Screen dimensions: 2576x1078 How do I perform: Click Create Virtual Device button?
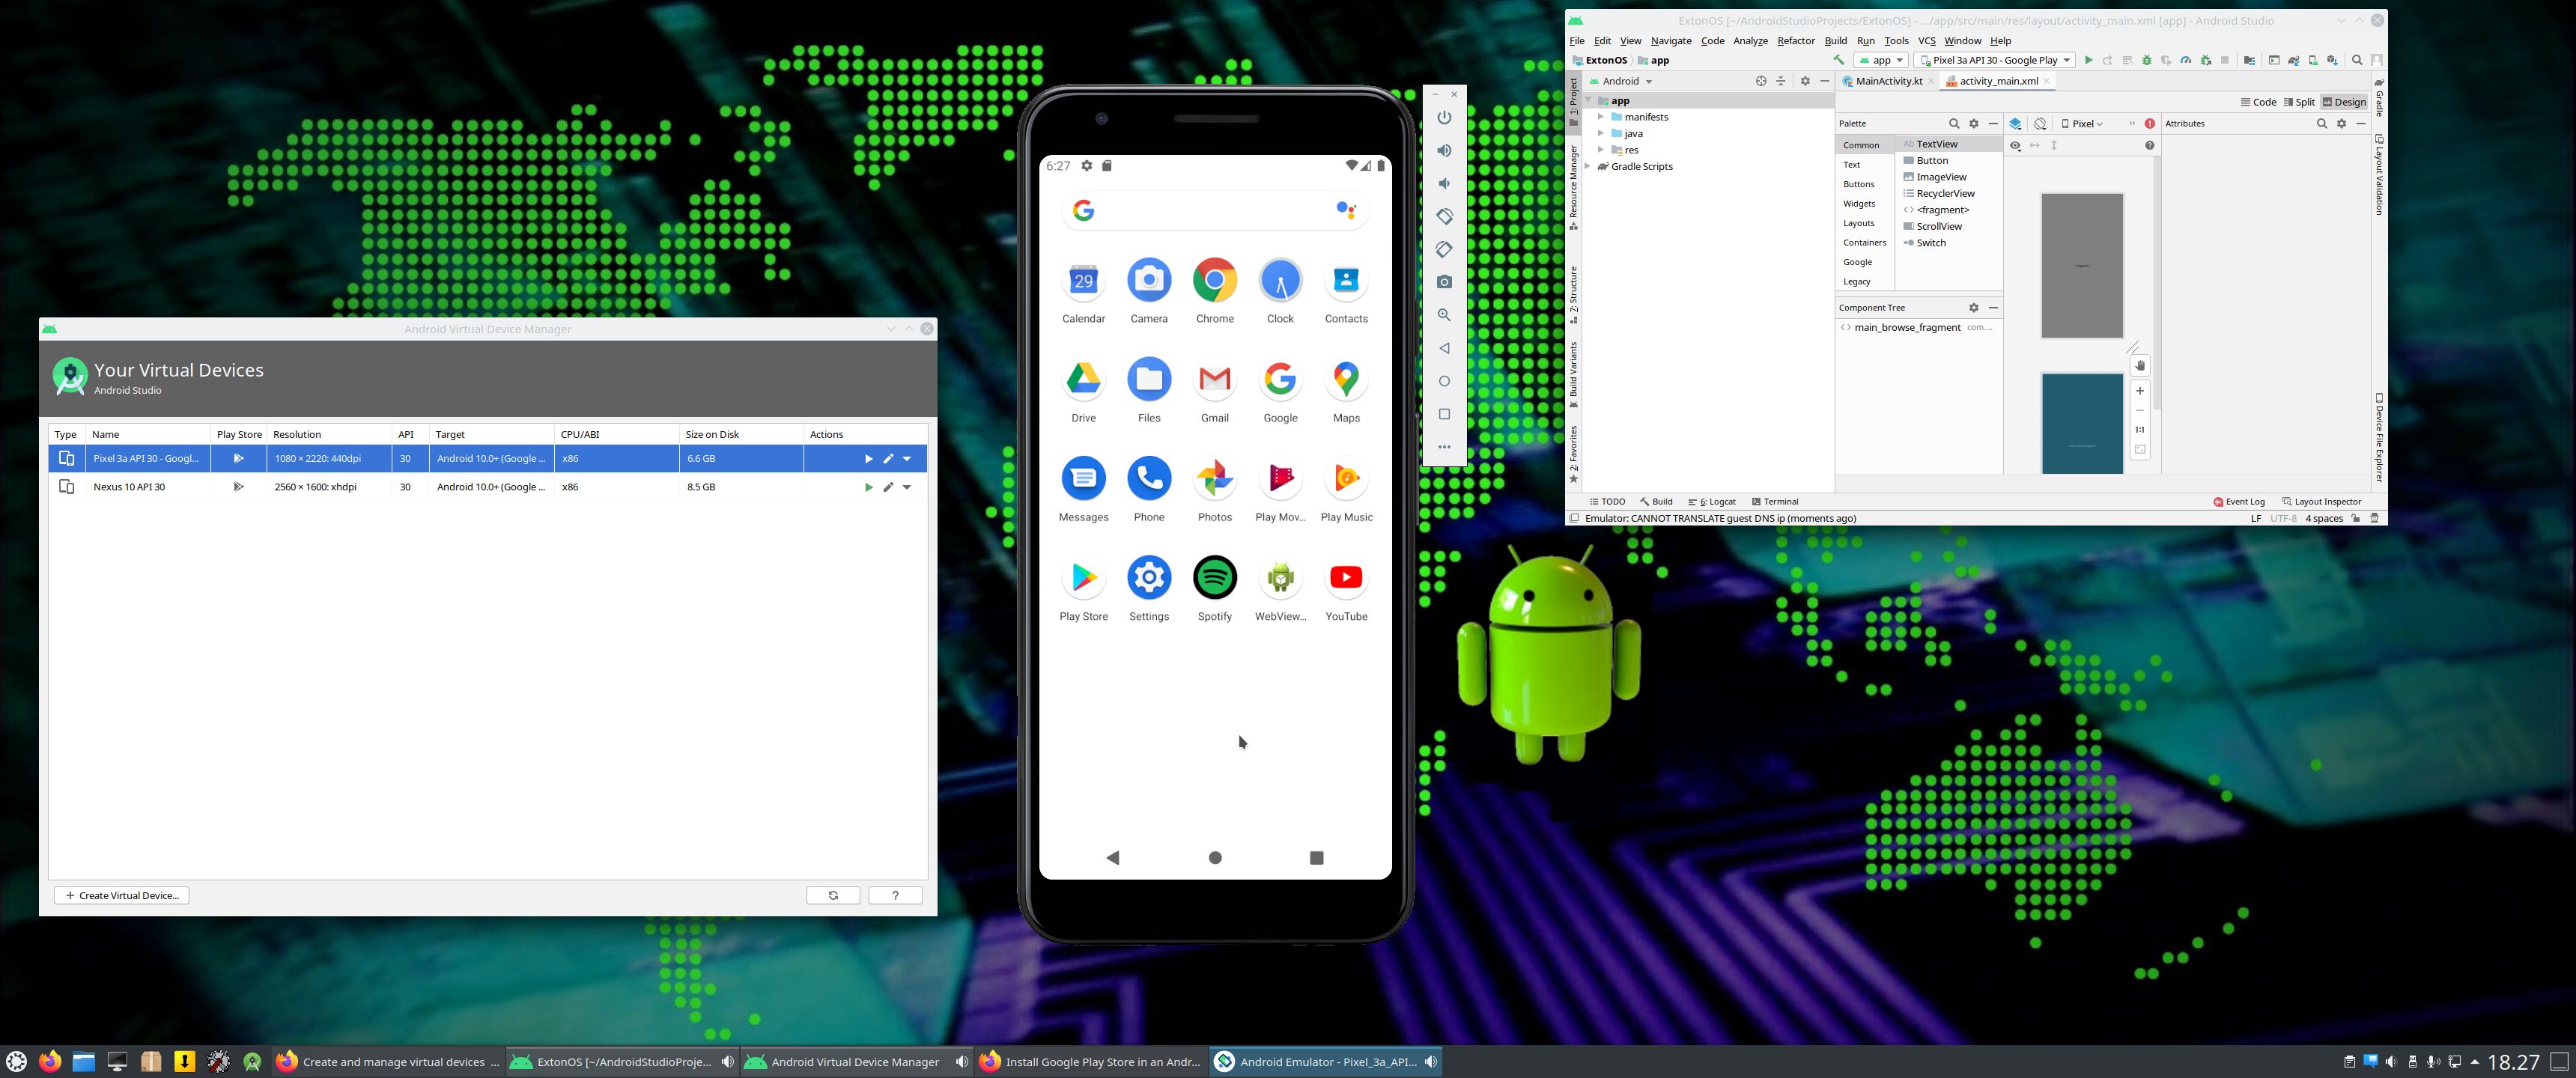pyautogui.click(x=122, y=896)
